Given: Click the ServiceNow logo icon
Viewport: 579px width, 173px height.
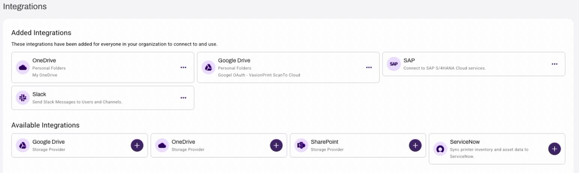Looking at the screenshot, I should click(x=440, y=149).
